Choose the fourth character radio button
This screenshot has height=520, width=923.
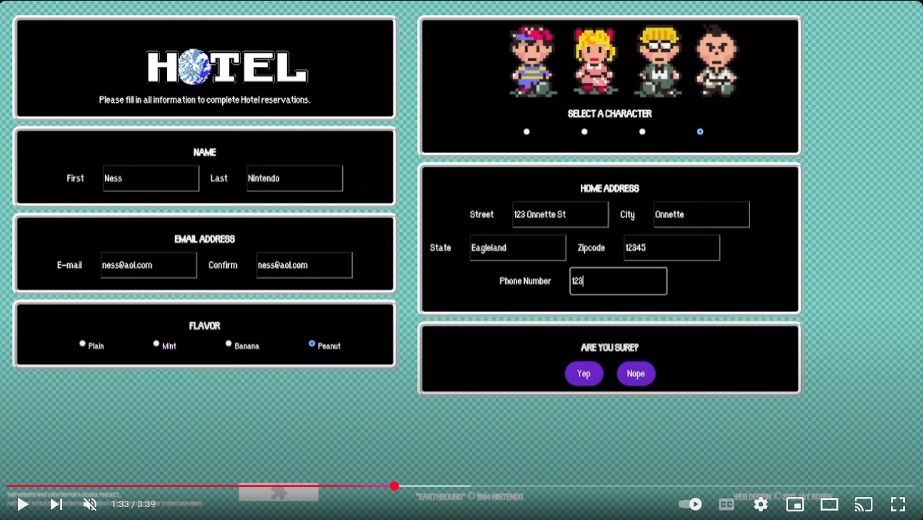[x=700, y=131]
